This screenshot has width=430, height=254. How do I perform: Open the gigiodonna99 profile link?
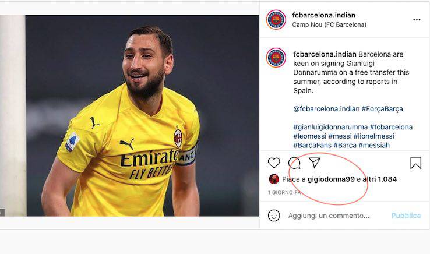[x=332, y=179]
